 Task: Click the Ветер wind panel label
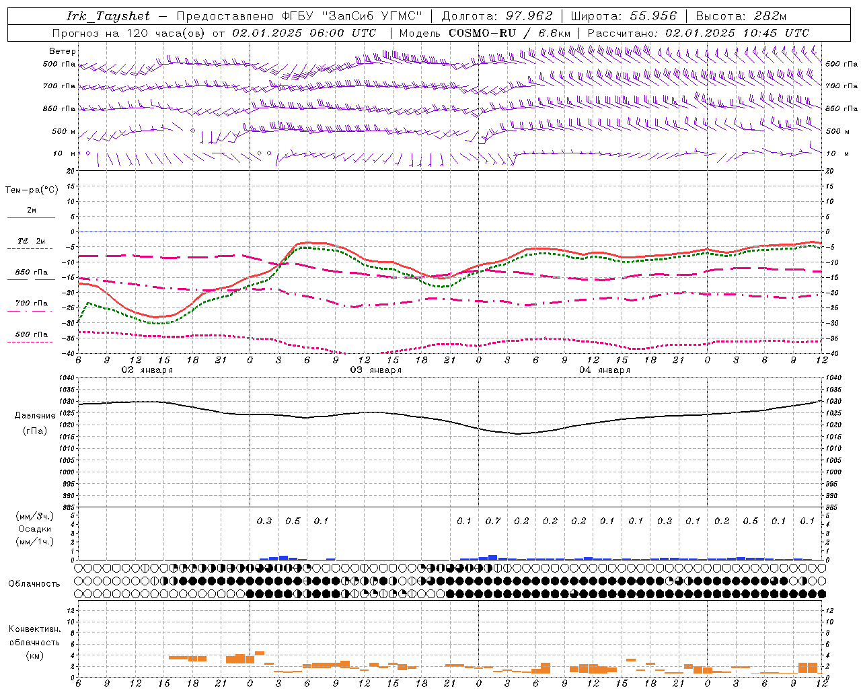pos(63,51)
